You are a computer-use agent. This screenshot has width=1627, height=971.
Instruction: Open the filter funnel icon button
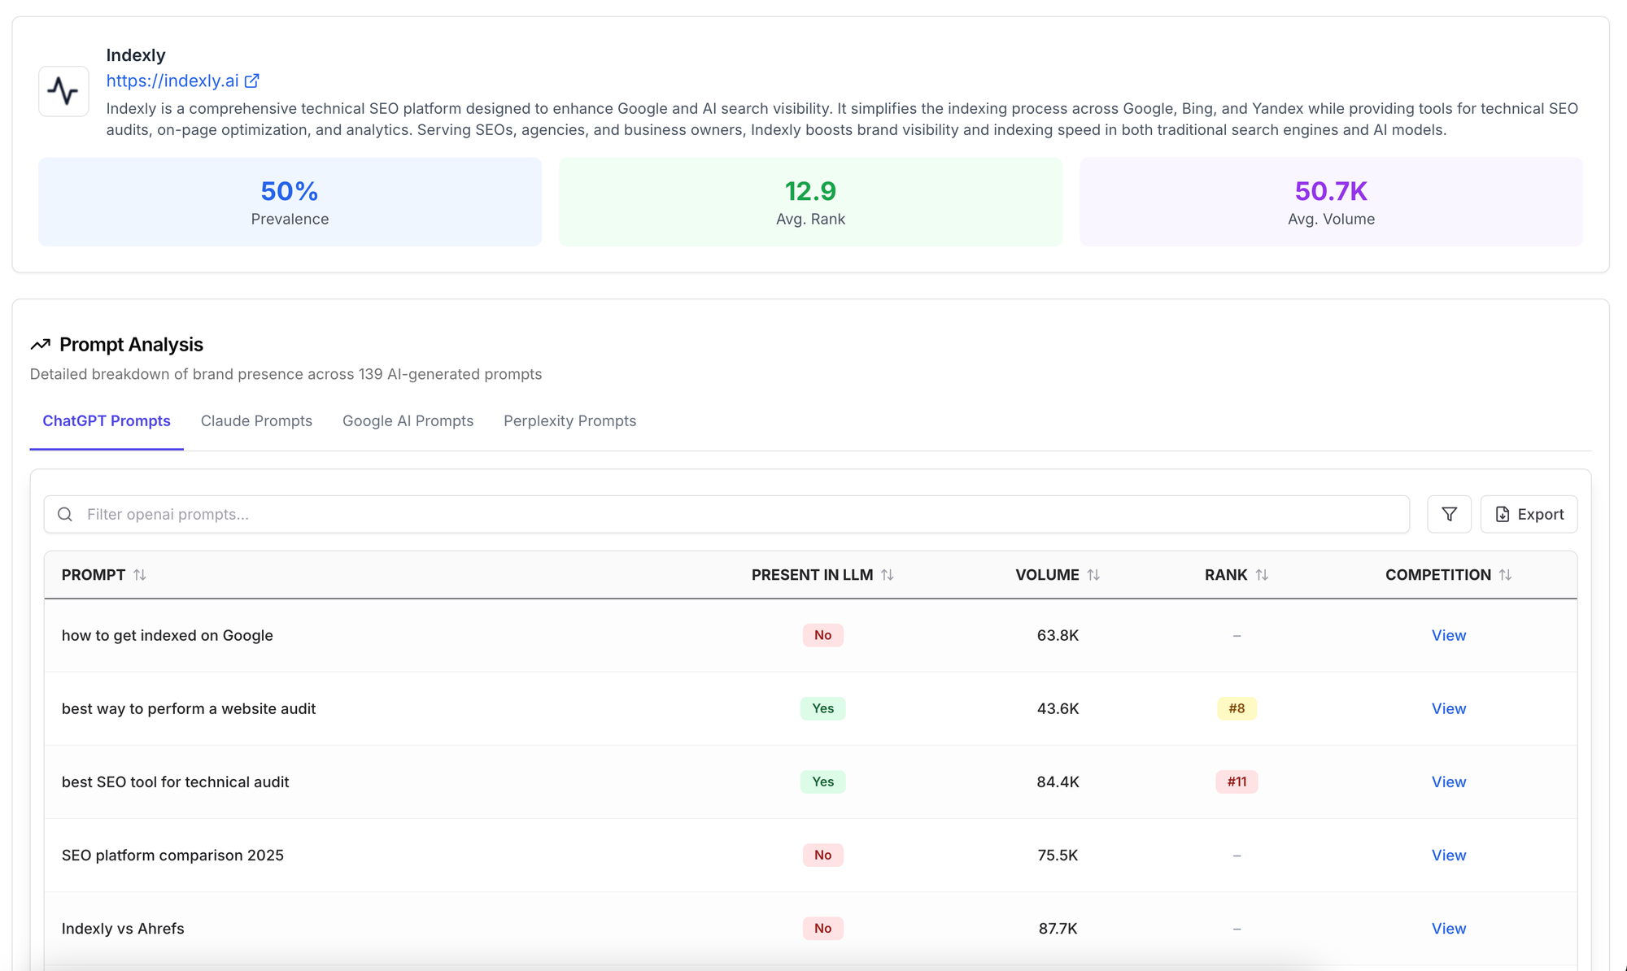1449,514
